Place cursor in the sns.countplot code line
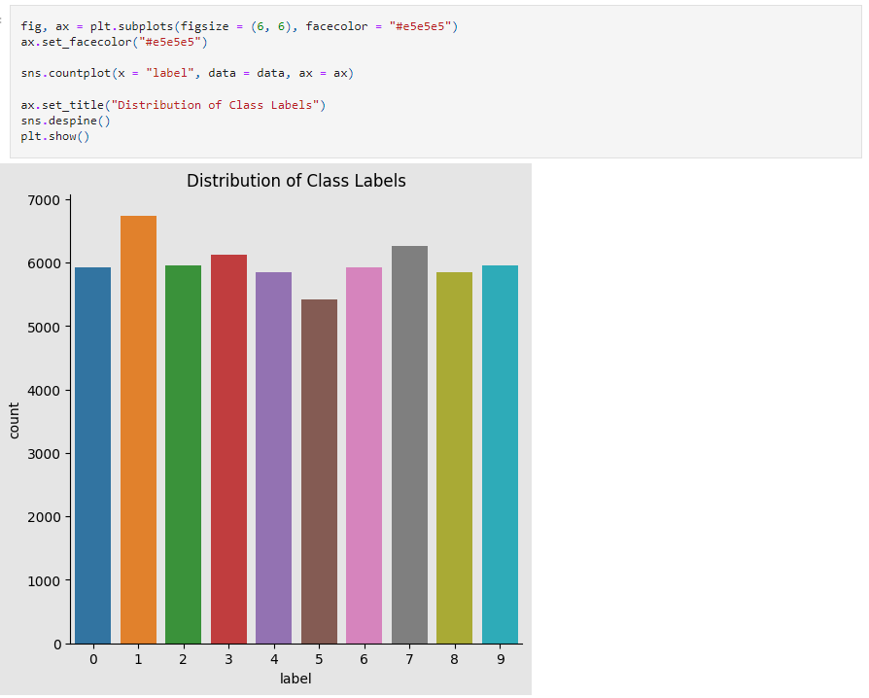 coord(187,73)
